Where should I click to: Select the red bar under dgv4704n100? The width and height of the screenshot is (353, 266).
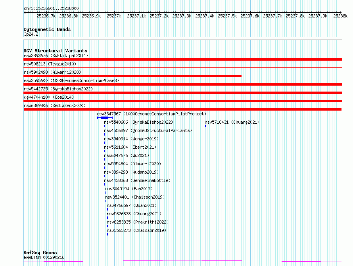[182, 101]
